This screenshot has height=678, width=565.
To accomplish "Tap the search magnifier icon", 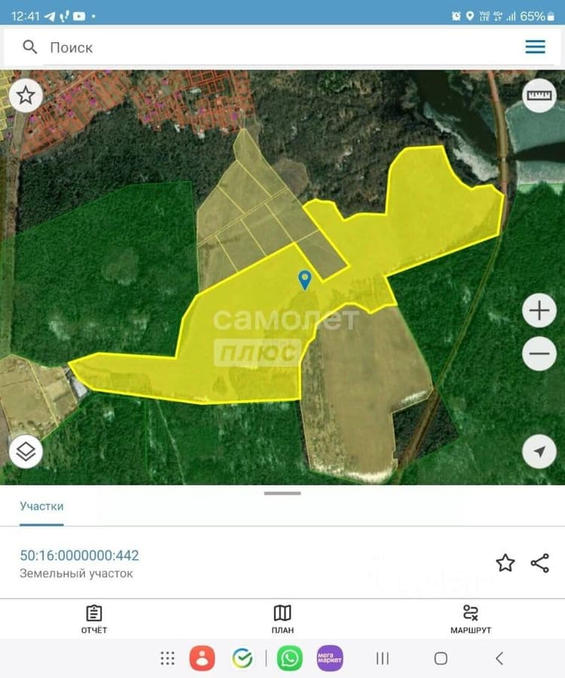I will [30, 47].
